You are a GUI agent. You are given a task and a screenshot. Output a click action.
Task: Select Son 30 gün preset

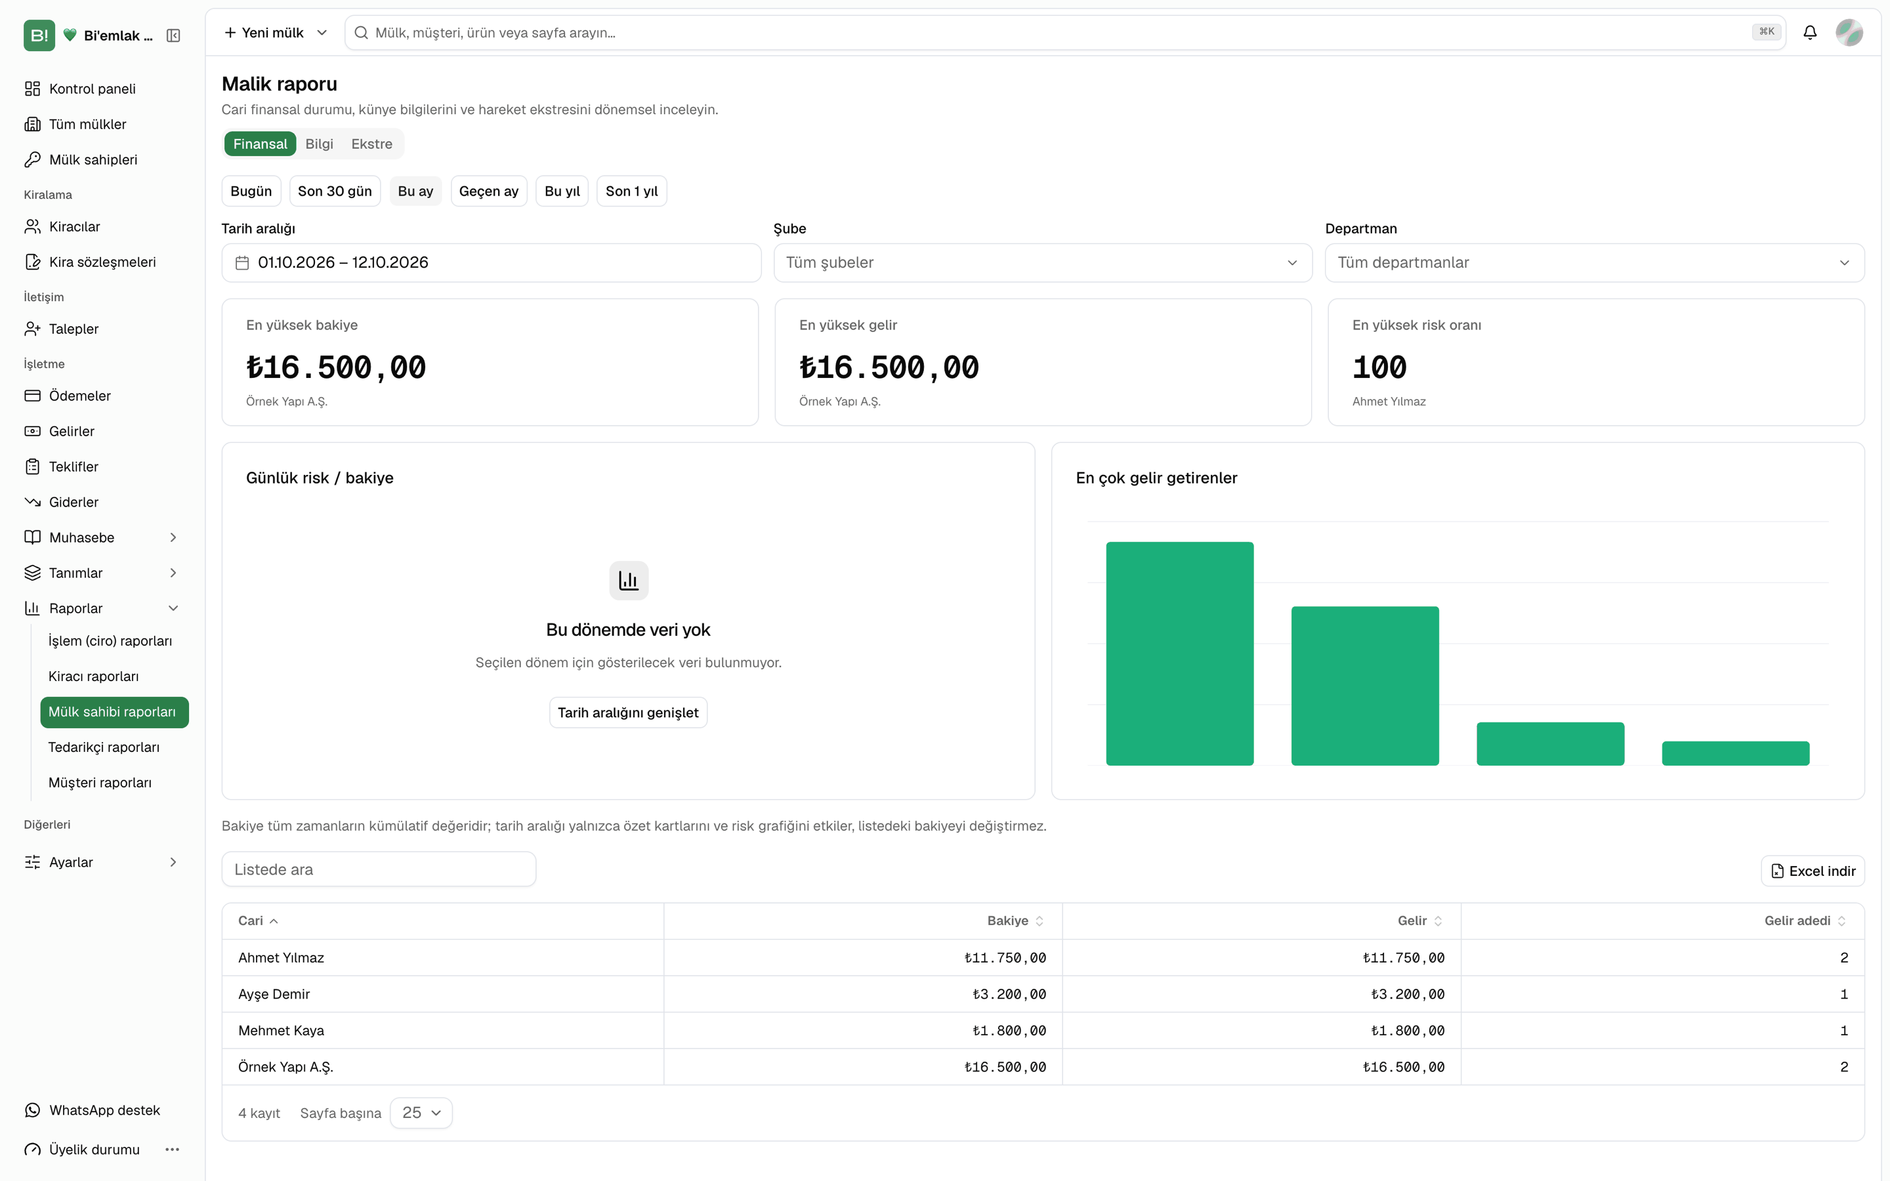334,192
